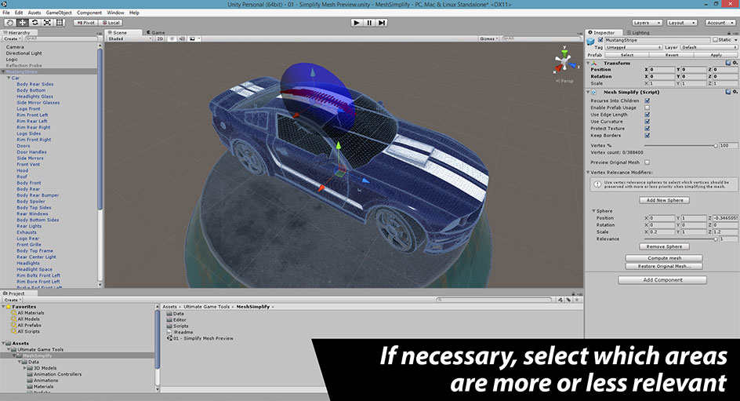This screenshot has width=740, height=401.
Task: Open the GameObject menu
Action: click(59, 13)
